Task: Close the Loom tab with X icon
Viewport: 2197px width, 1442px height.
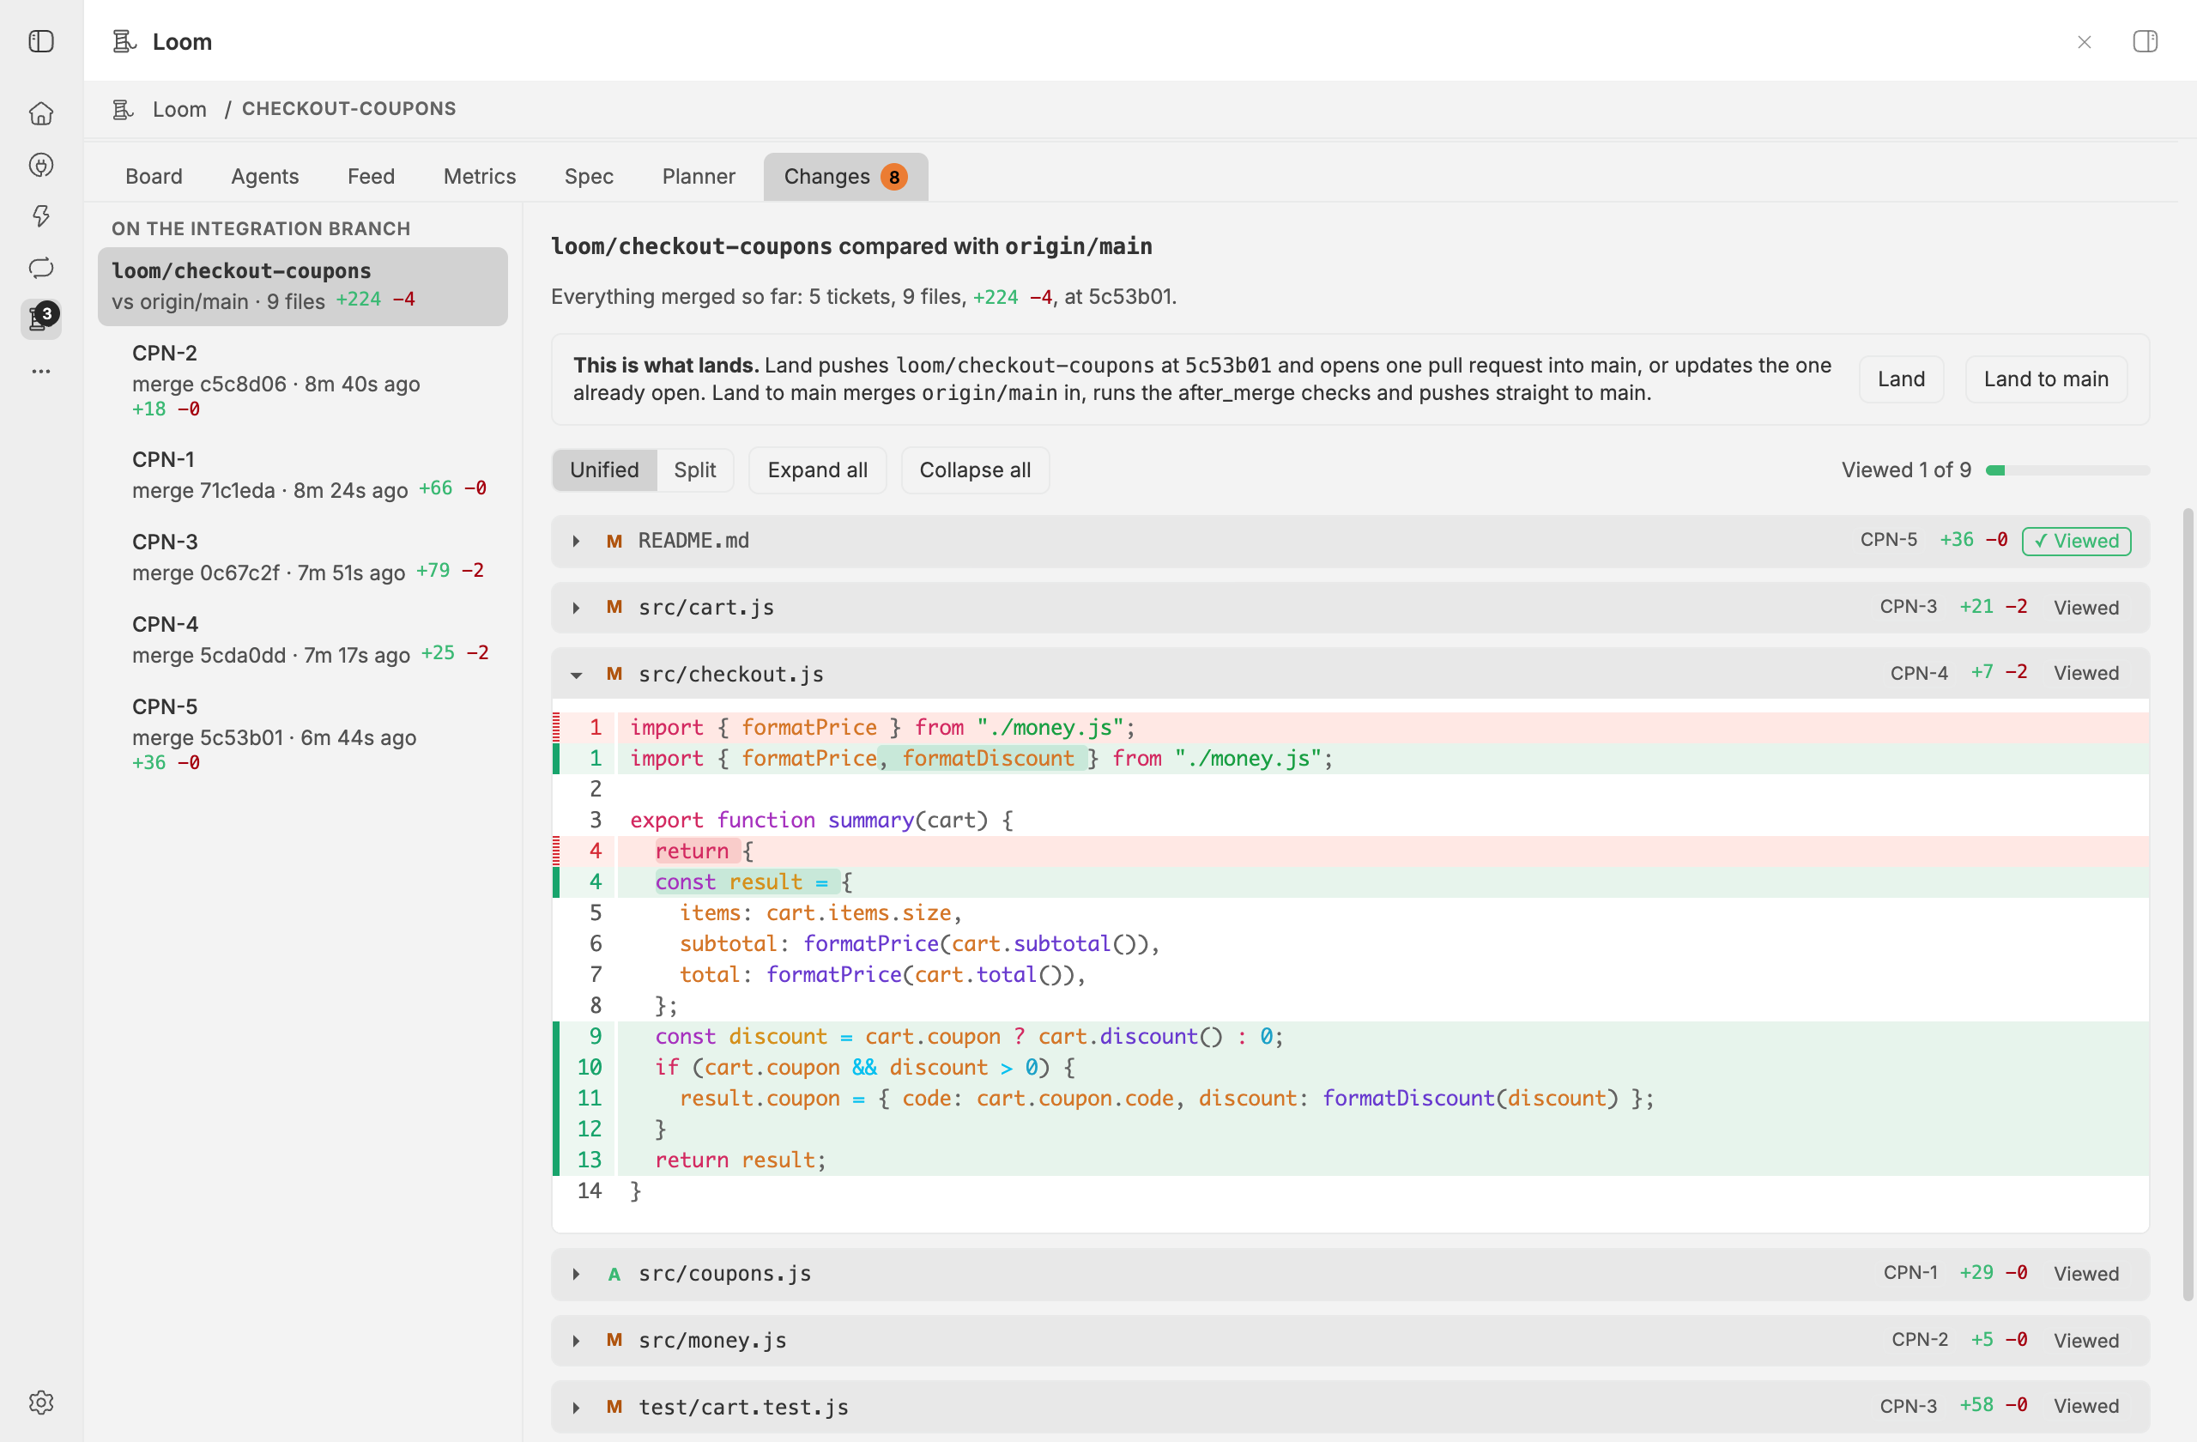Action: [x=2084, y=42]
